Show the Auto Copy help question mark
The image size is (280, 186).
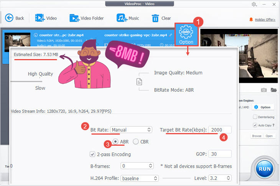tap(273, 125)
